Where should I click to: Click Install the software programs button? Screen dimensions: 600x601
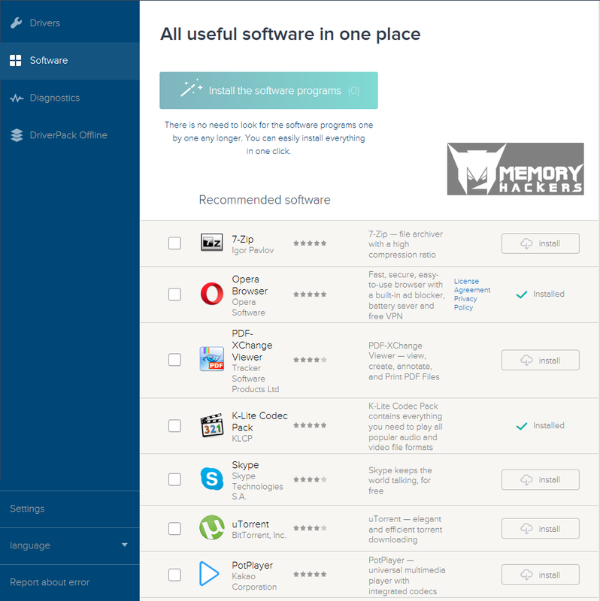click(268, 90)
